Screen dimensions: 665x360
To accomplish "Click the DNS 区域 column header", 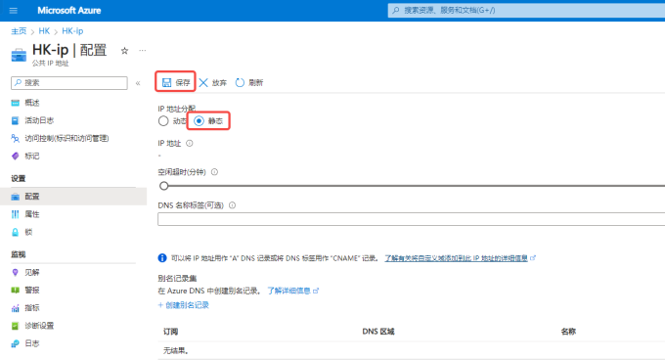I will tap(378, 332).
